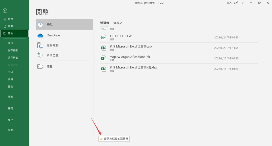
Task: Open 新增 Microsoft Excel 工作表 (2).xlsx
Action: coord(133,67)
